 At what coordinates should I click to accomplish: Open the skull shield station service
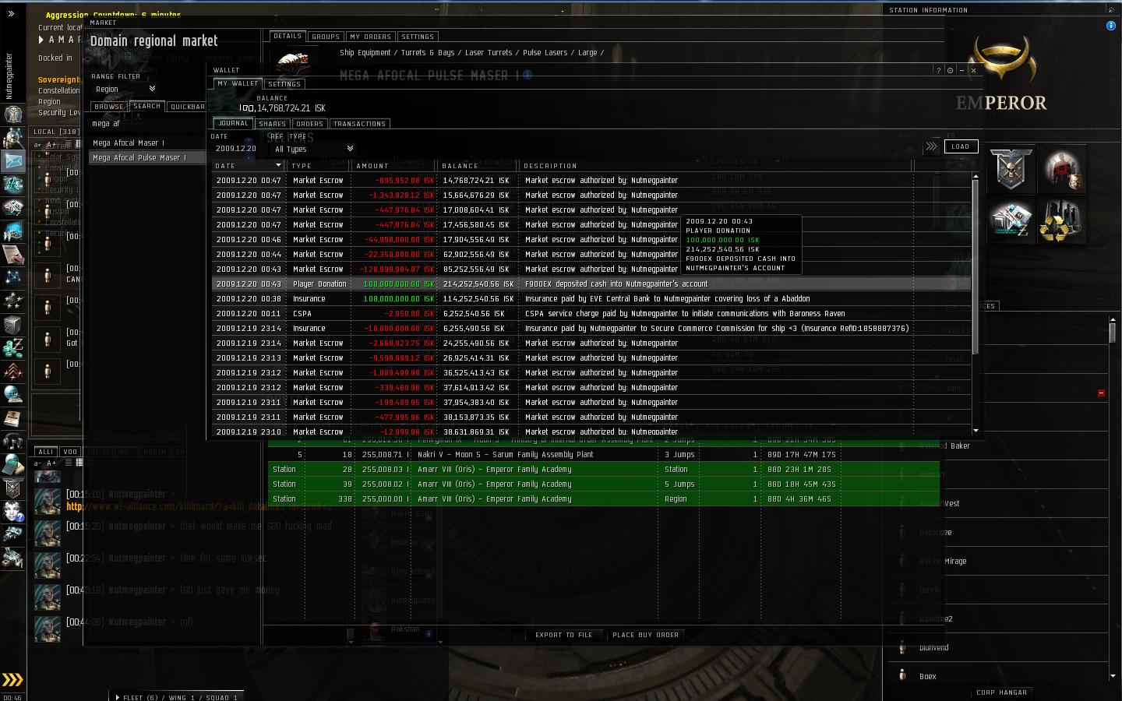[x=1011, y=169]
